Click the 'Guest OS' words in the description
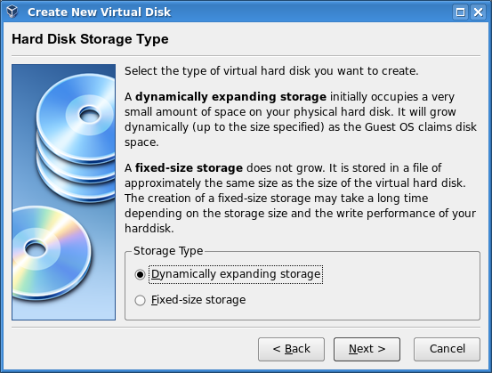Image resolution: width=492 pixels, height=373 pixels. point(390,127)
